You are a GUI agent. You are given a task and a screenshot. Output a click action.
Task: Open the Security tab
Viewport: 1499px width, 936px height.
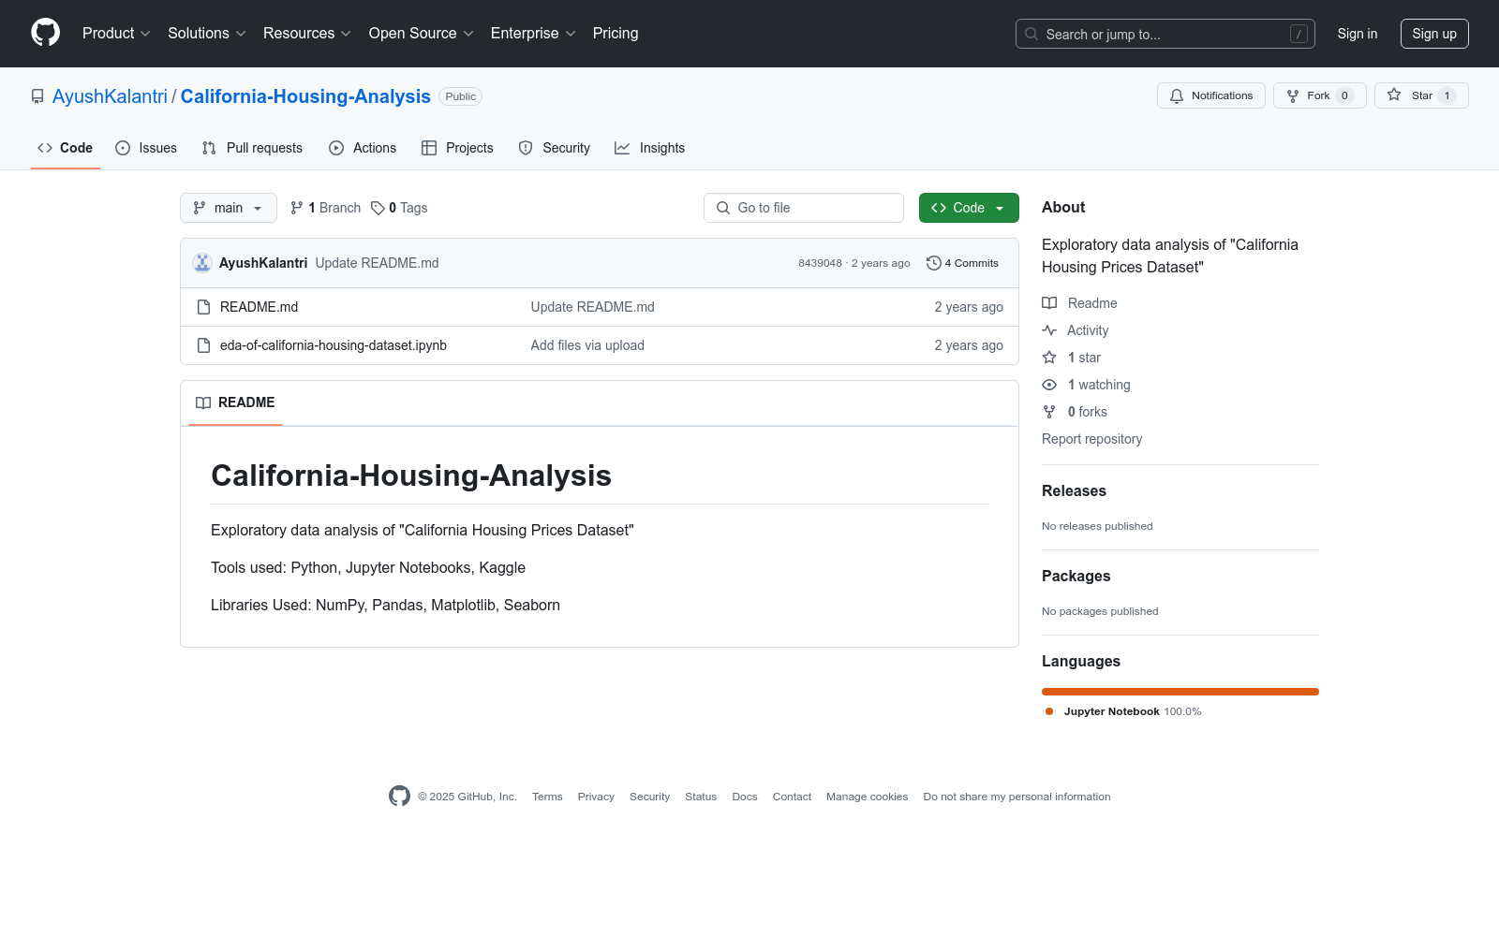click(555, 148)
